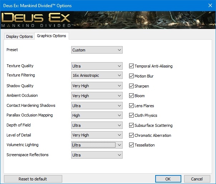Image resolution: width=216 pixels, height=184 pixels.
Task: Toggle Chromatic Aberration off
Action: click(131, 135)
